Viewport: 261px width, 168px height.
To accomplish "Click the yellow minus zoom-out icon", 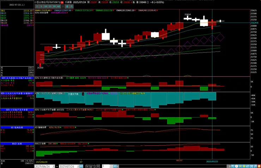I will [x=240, y=166].
